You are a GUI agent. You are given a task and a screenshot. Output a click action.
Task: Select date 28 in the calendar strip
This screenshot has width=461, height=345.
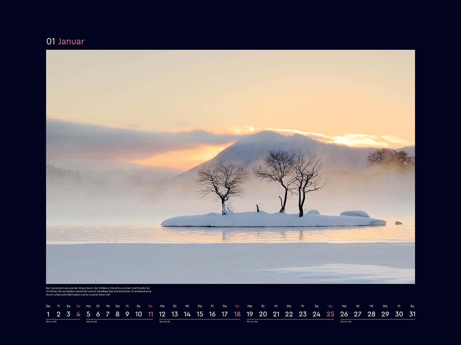(371, 314)
